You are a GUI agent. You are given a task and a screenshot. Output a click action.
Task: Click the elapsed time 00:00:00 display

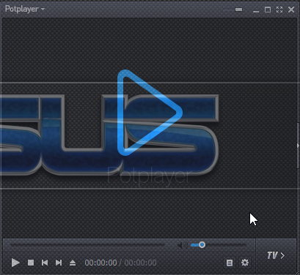(x=100, y=263)
